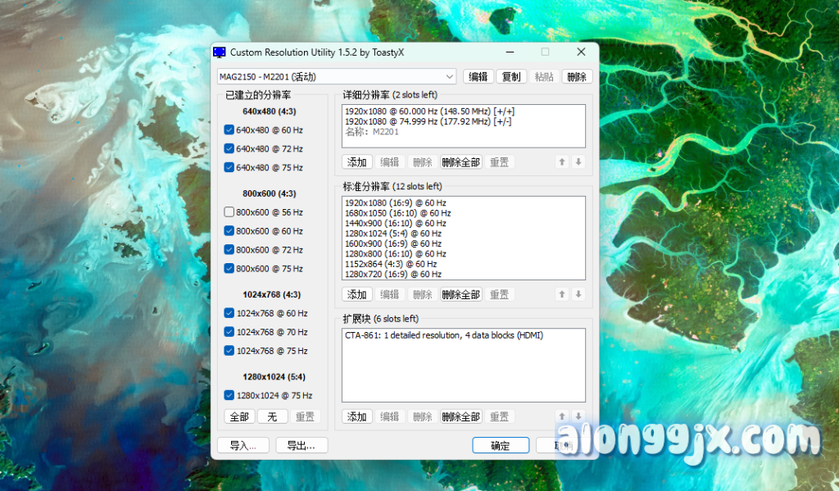
Task: Click move-up arrow in standard resolutions section
Action: pyautogui.click(x=562, y=294)
